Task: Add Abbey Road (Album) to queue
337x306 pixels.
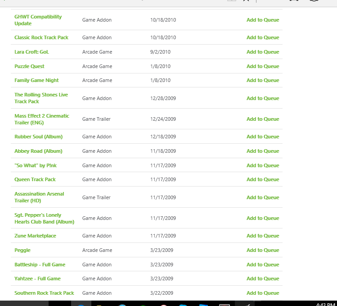Action: pyautogui.click(x=263, y=151)
